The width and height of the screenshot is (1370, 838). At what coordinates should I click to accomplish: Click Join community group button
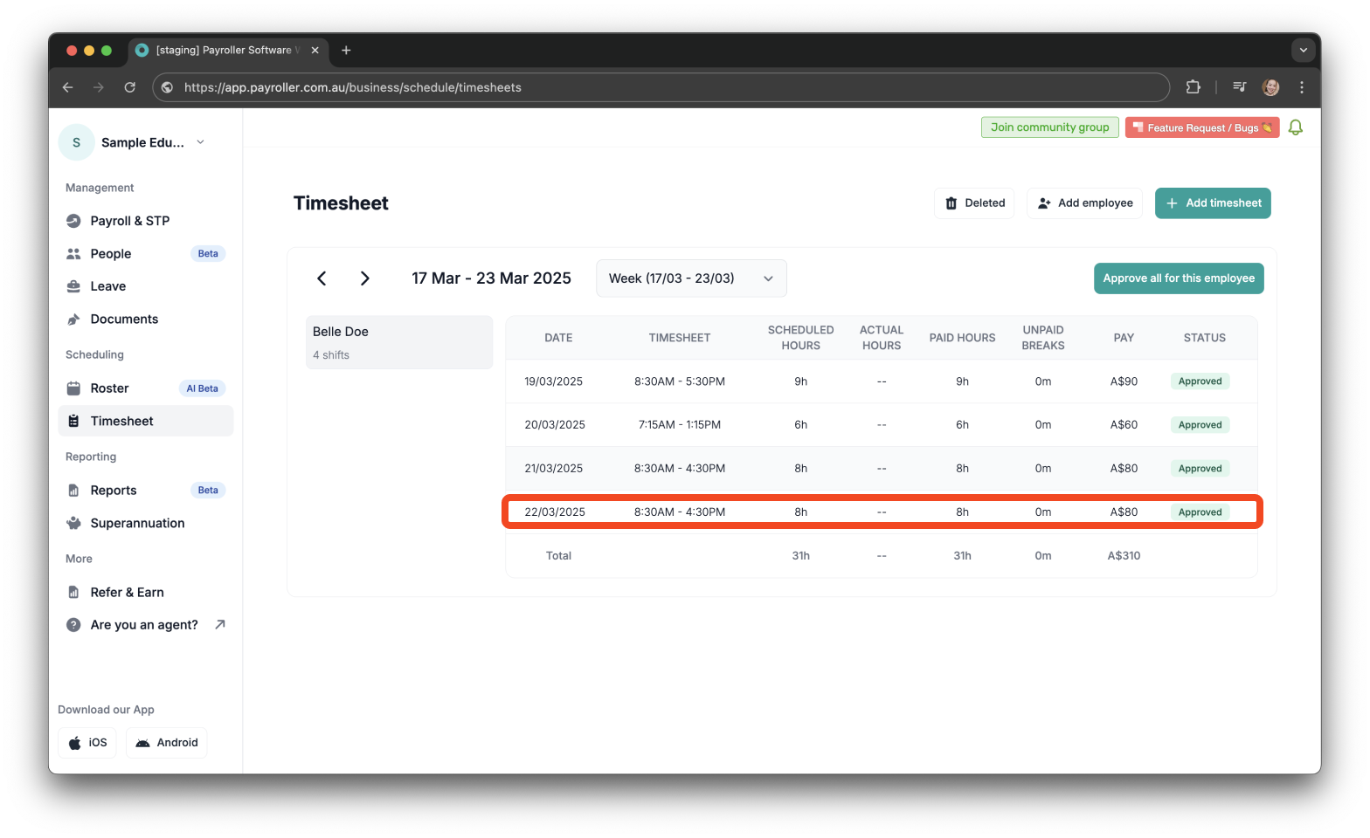1049,127
